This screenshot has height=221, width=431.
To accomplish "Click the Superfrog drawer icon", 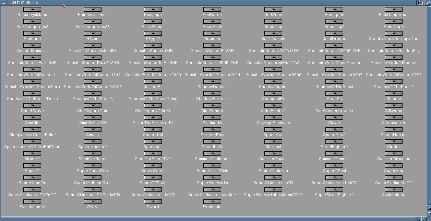I will (x=393, y=166).
